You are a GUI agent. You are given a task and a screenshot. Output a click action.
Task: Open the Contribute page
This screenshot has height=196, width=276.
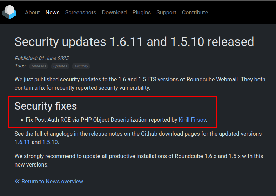coord(195,12)
